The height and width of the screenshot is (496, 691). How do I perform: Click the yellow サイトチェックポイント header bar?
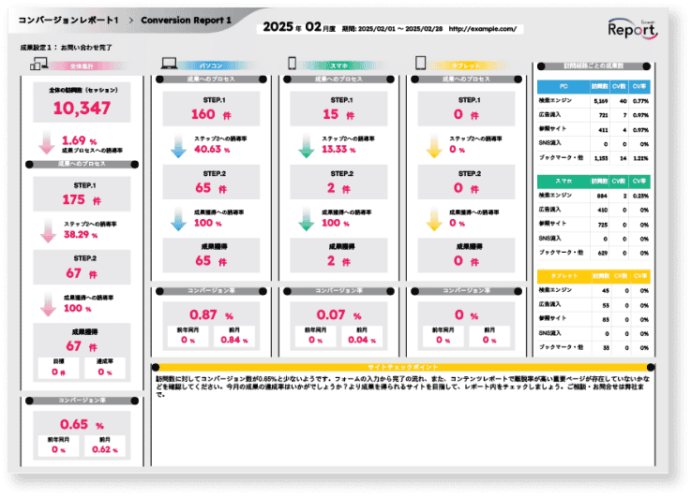coord(399,366)
